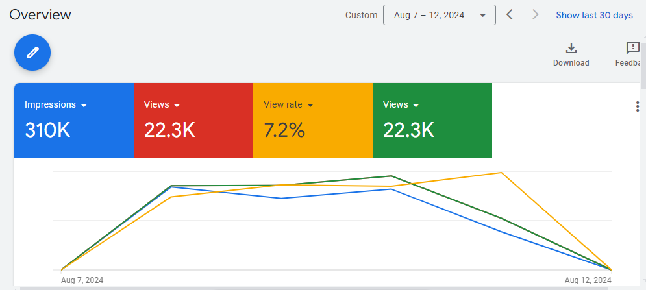Screen dimensions: 646x290
Task: Click the blue pencil edit button
Action: coord(32,53)
